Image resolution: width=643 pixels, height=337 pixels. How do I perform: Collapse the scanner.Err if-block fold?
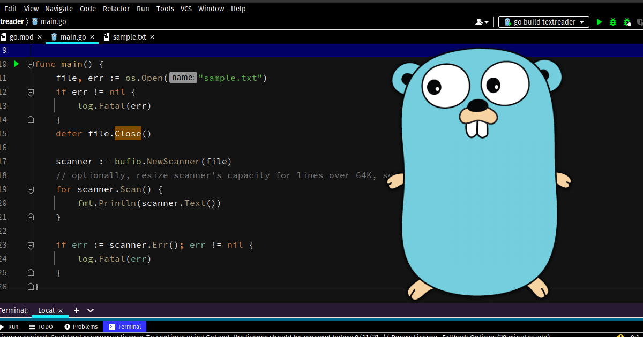(x=31, y=245)
